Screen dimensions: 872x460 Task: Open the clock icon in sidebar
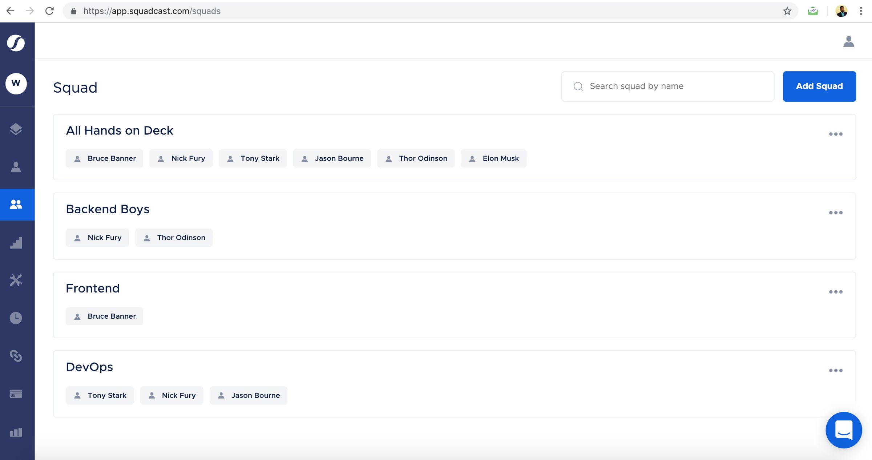(16, 318)
